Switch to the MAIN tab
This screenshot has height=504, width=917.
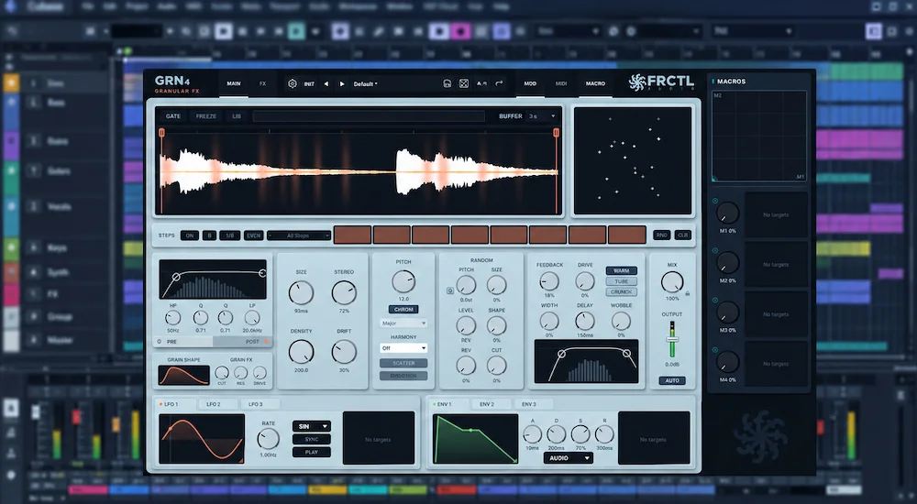pos(234,83)
